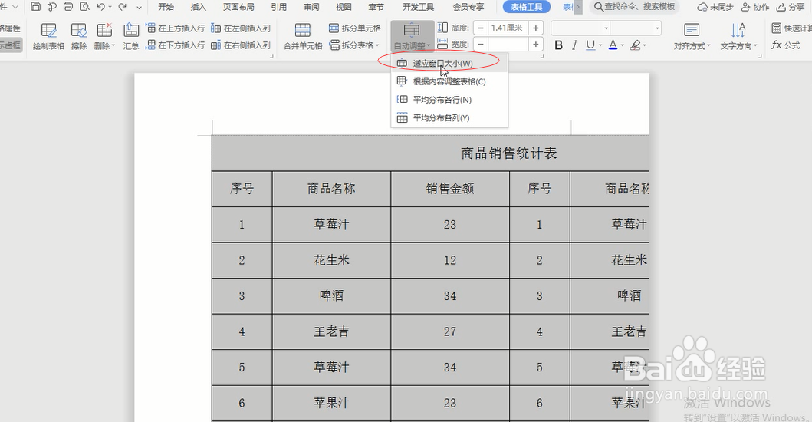Viewport: 812px width, 422px height.
Task: Open Text Direction (文字方向) options
Action: [738, 36]
